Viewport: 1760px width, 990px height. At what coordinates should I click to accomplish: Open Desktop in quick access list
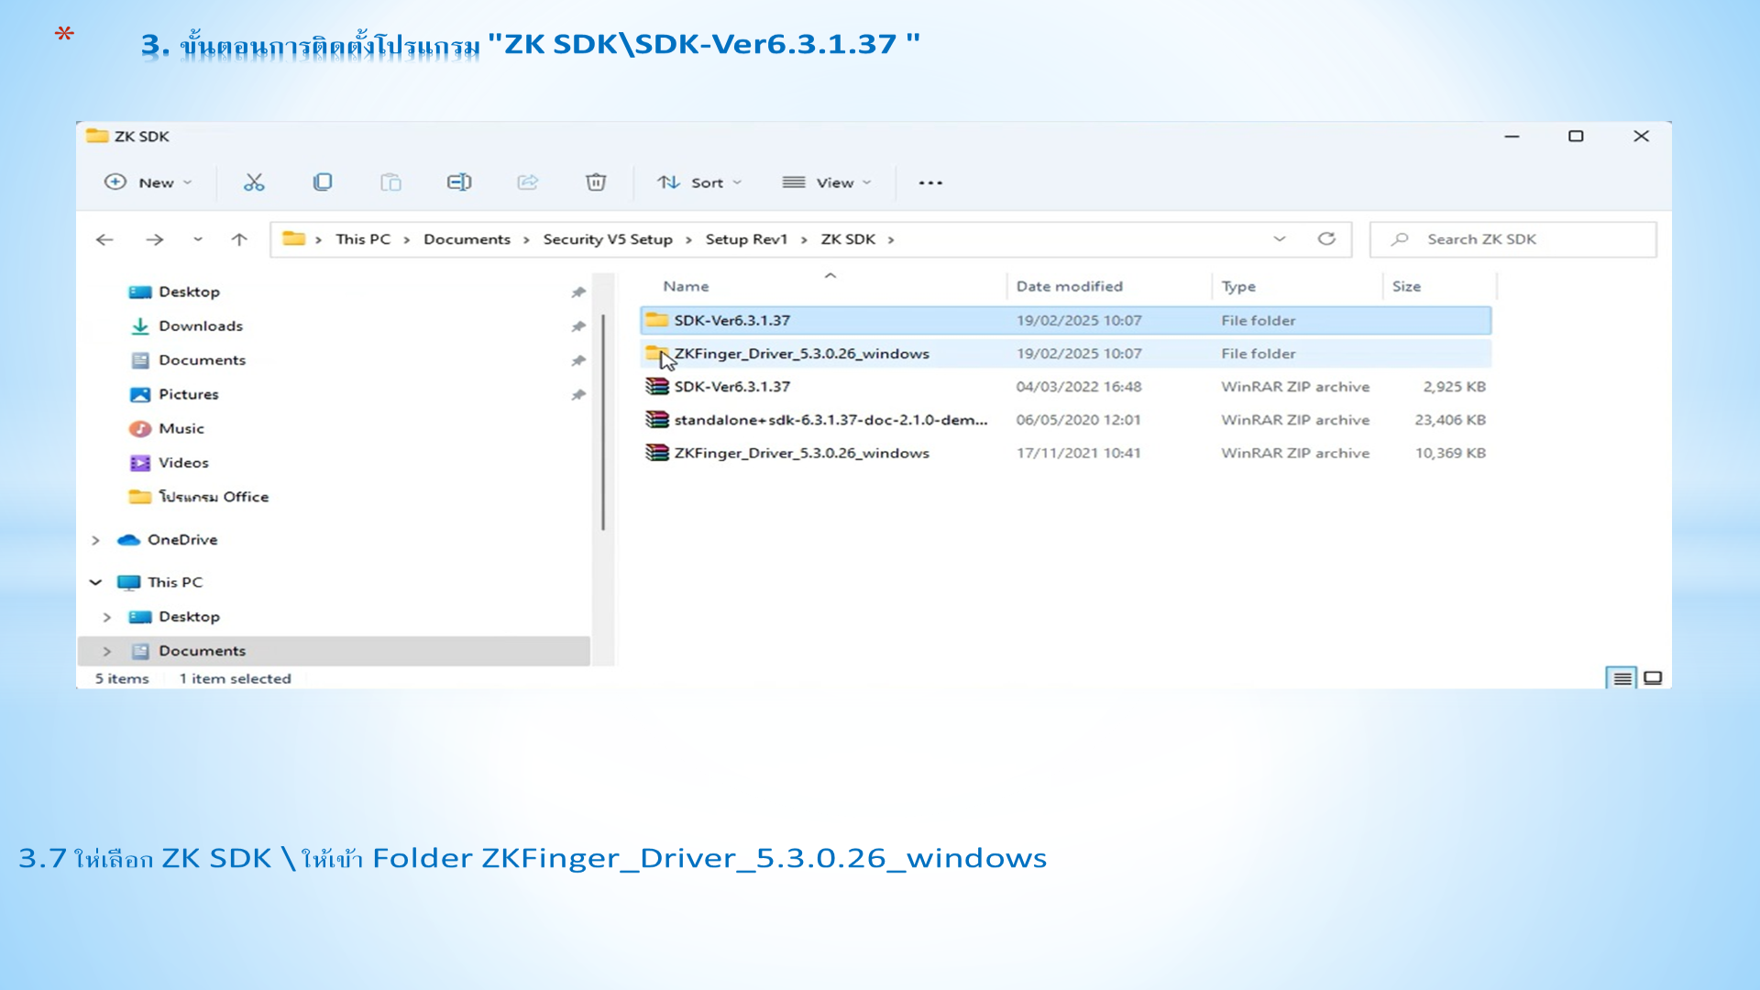click(x=189, y=292)
